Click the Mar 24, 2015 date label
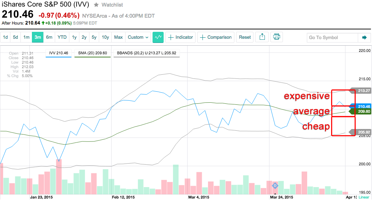 282,197
